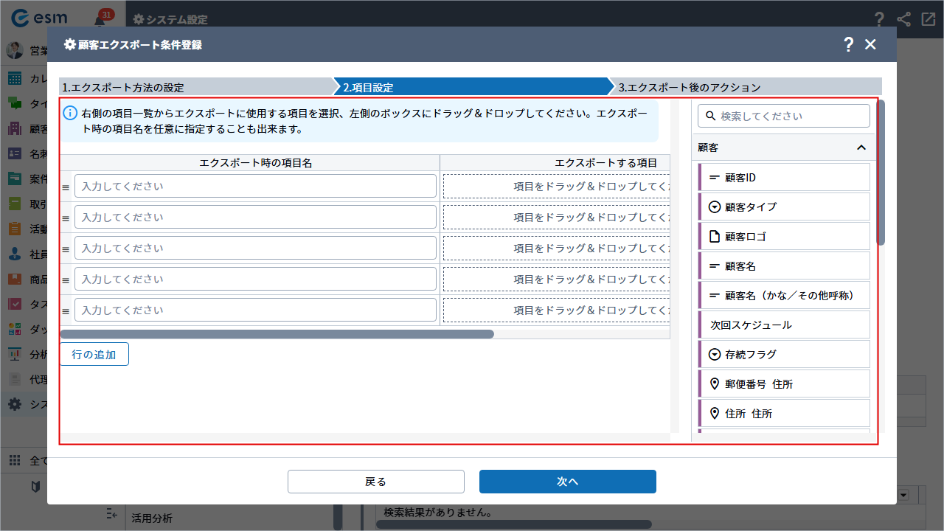Click the 次へ button
The width and height of the screenshot is (944, 531).
point(567,482)
